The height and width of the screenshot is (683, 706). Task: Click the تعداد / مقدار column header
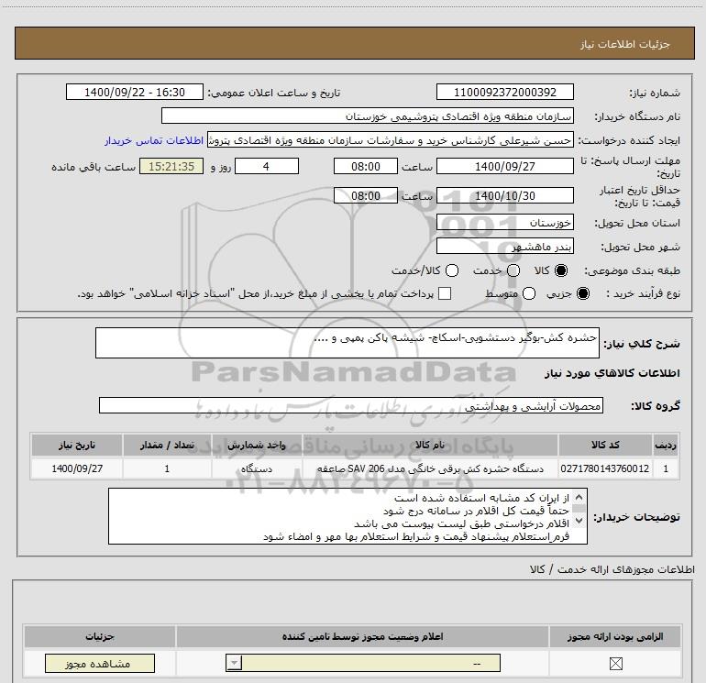[167, 446]
